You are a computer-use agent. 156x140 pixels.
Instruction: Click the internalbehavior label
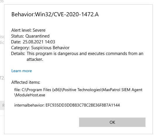click(x=29, y=105)
